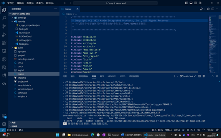Add a new terminal with plus icon
The image size is (221, 138).
[175, 76]
